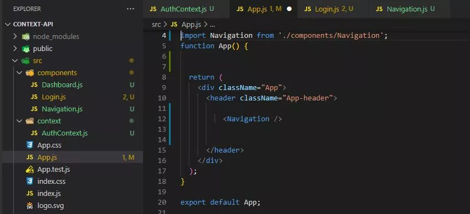
Task: Open Dashboard.js in the explorer
Action: click(62, 85)
